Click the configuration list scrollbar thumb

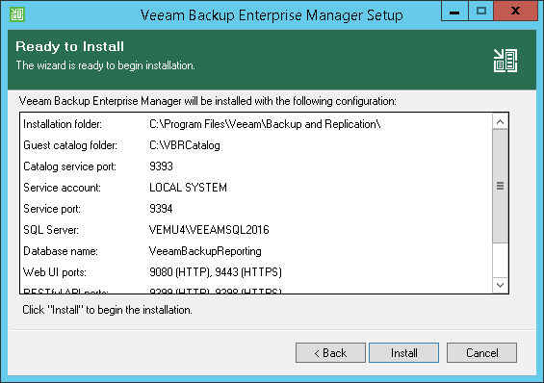[x=500, y=186]
